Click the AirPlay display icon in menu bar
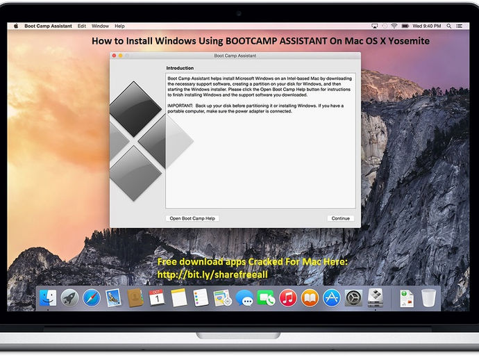 (x=375, y=26)
